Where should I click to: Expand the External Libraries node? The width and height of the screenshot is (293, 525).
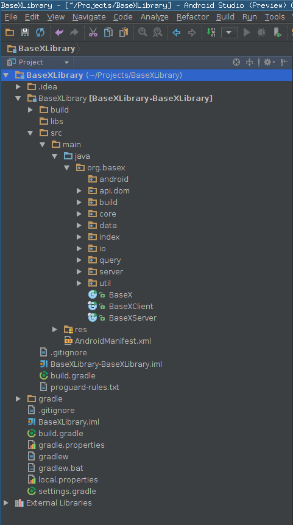[x=5, y=503]
